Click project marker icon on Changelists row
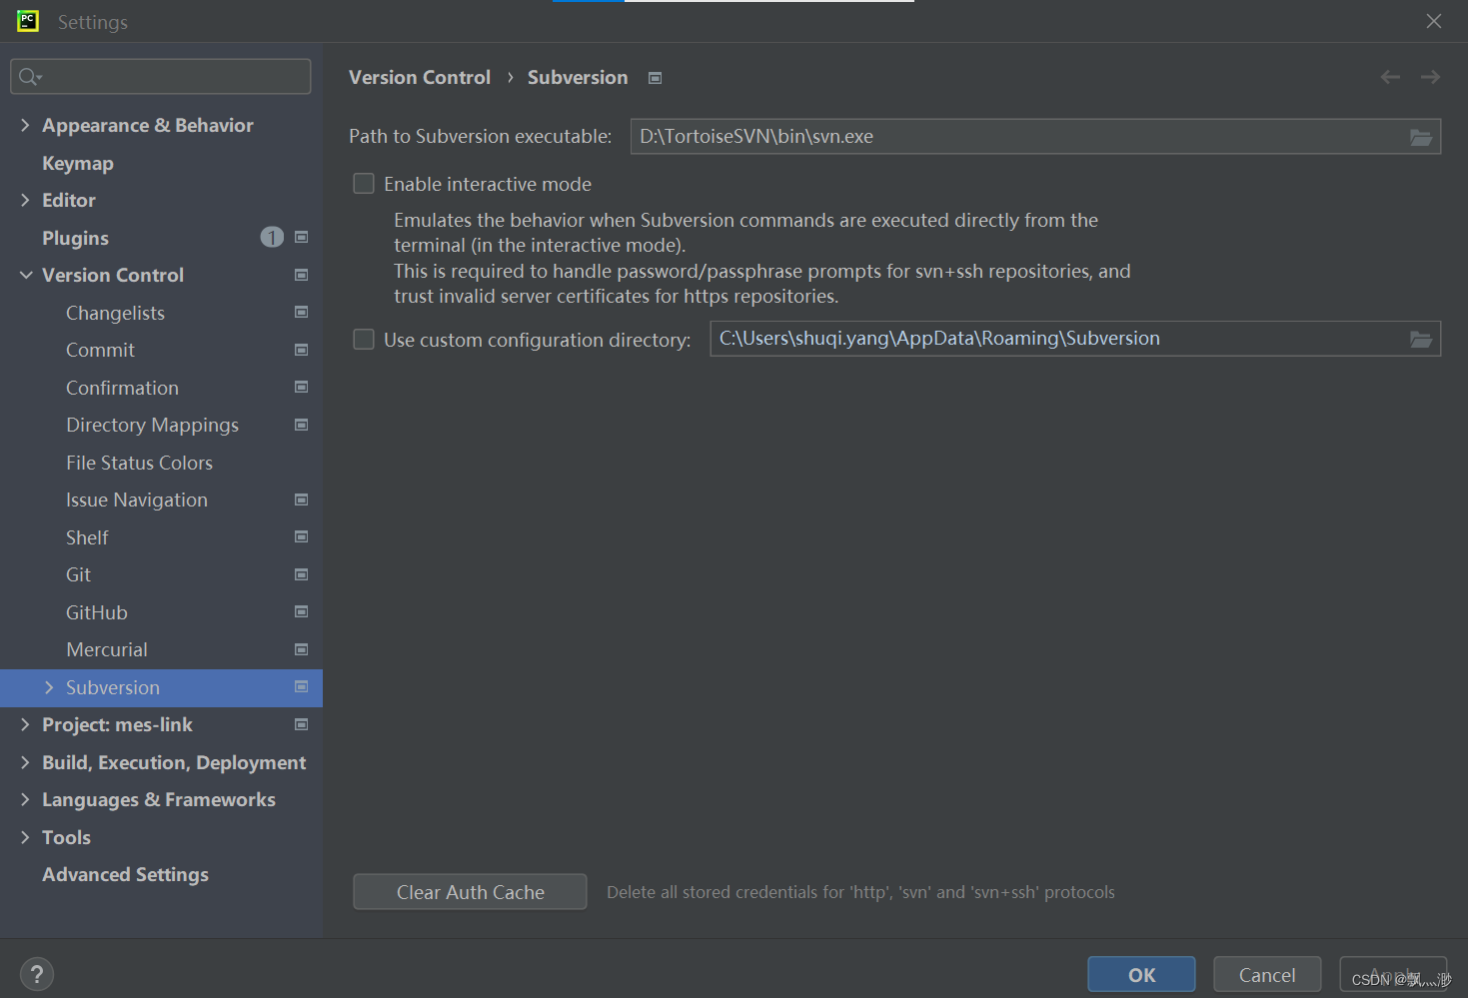This screenshot has height=998, width=1468. (x=302, y=313)
